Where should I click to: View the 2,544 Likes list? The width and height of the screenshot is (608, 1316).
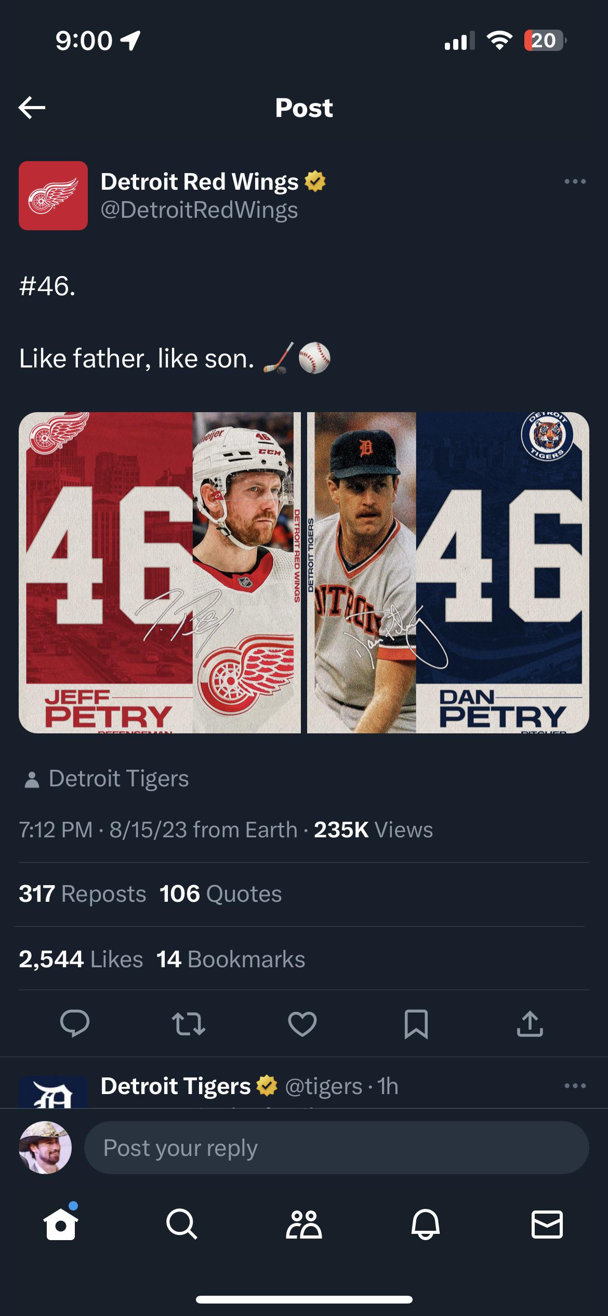[81, 959]
